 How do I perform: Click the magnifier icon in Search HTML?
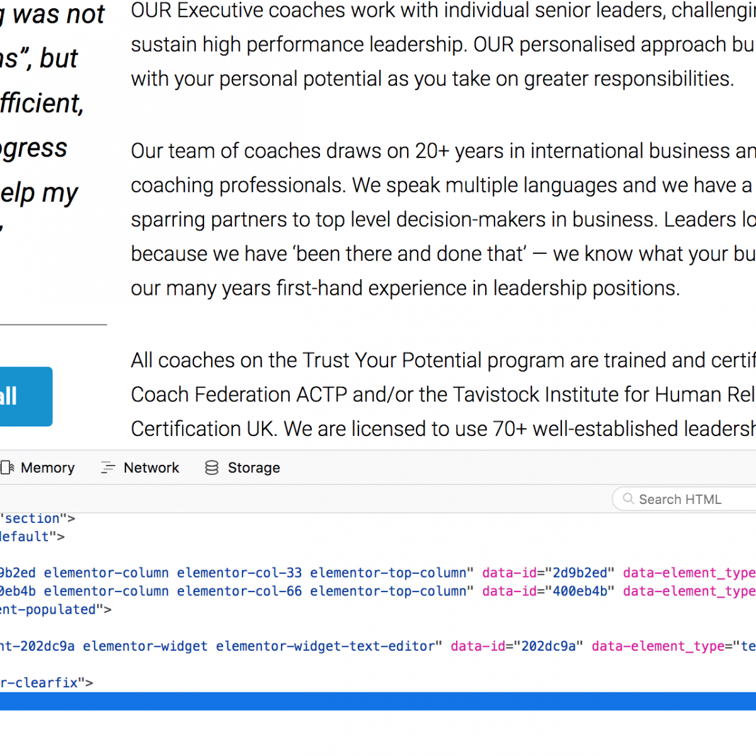click(628, 499)
